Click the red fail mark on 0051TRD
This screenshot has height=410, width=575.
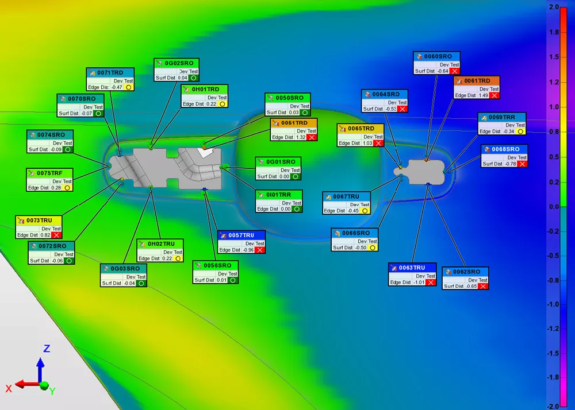pos(311,137)
